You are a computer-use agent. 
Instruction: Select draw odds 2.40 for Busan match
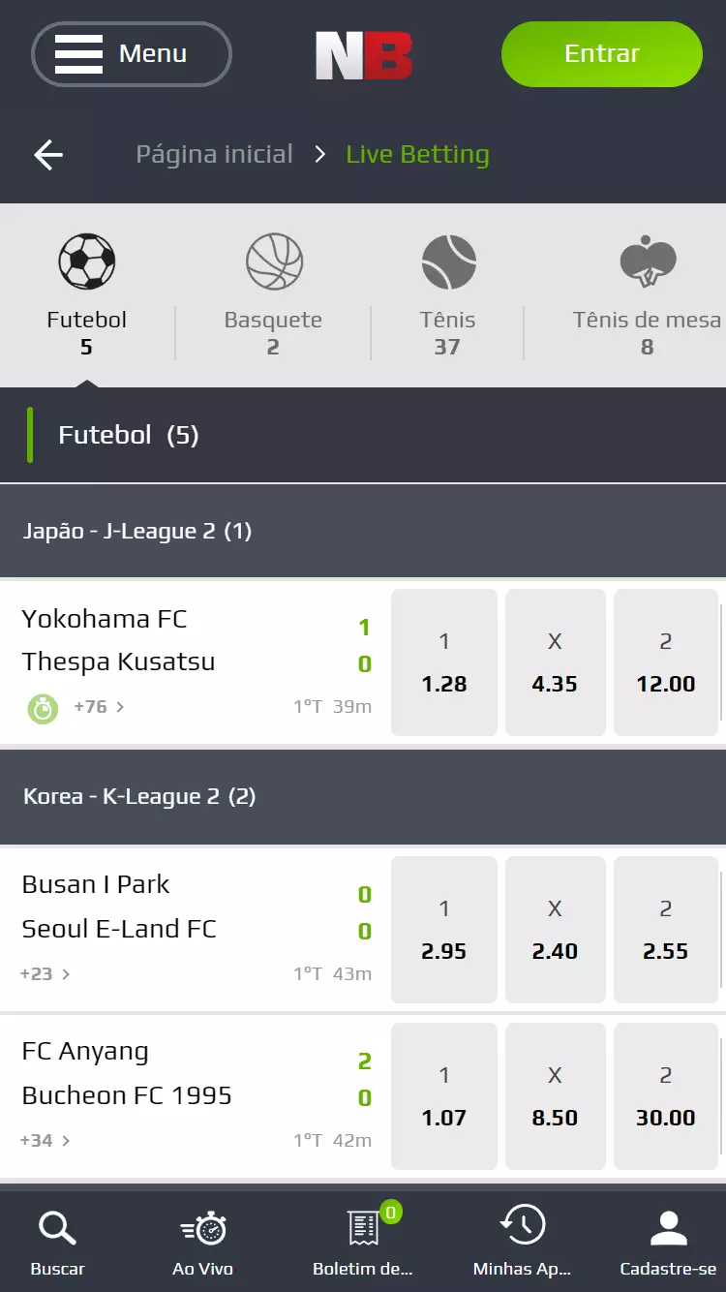[x=555, y=930]
